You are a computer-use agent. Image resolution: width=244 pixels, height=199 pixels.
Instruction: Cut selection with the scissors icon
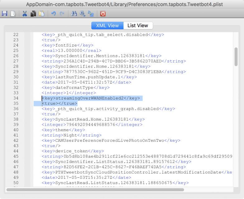click(25, 14)
